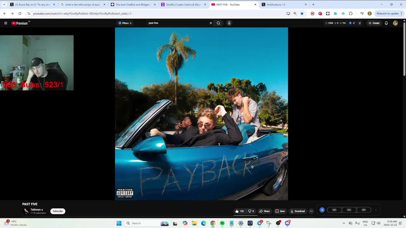Viewport: 406px width, 228px height.
Task: Switch to Bruce Ray on X tab
Action: (x=32, y=4)
